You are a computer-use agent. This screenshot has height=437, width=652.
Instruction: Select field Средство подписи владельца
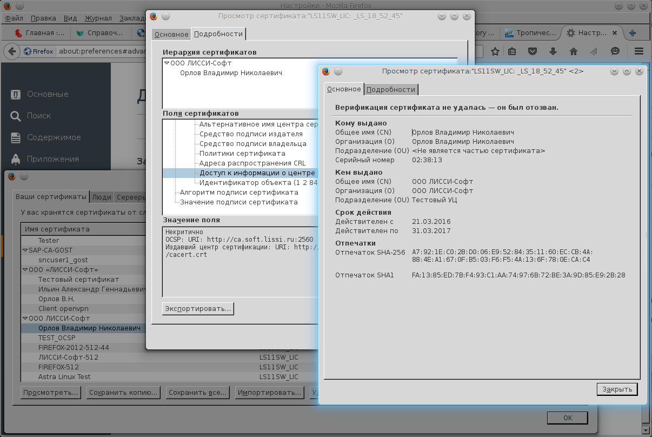(252, 144)
